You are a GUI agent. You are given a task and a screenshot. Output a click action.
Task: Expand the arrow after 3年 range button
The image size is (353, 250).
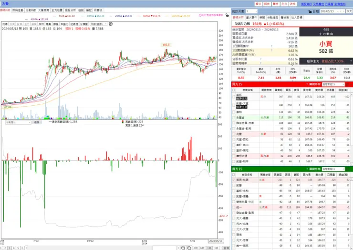tap(221, 248)
